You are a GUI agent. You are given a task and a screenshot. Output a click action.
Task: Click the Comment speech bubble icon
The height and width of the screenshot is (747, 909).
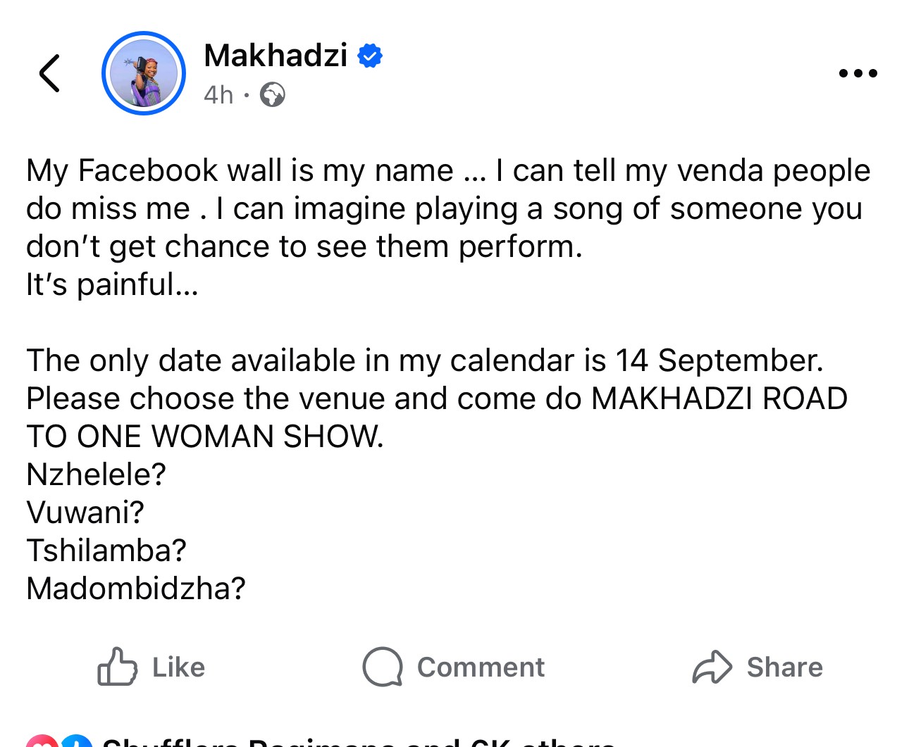click(383, 667)
